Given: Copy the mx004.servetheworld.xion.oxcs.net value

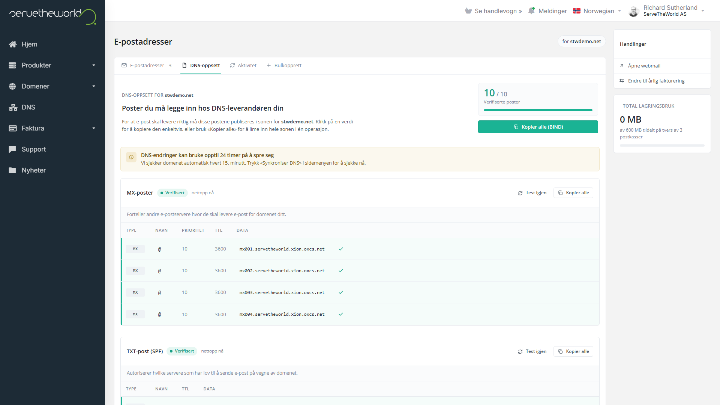Looking at the screenshot, I should 282,314.
